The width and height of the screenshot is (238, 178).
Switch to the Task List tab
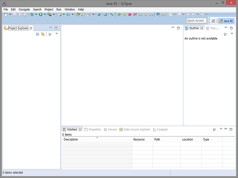[213, 28]
